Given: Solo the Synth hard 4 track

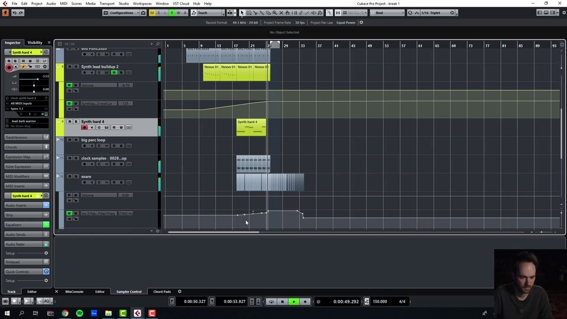Looking at the screenshot, I should click(x=76, y=122).
